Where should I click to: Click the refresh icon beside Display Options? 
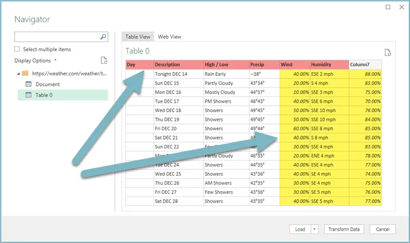(x=104, y=60)
